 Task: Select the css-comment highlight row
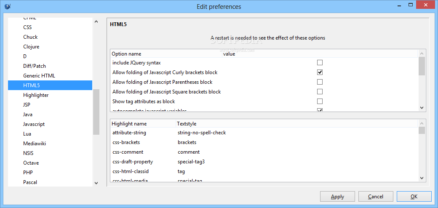(264, 152)
